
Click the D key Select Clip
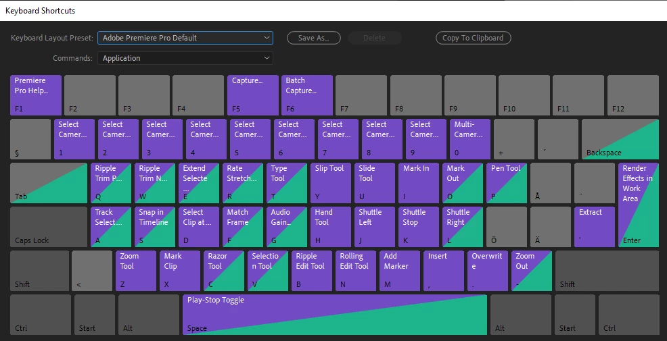199,227
